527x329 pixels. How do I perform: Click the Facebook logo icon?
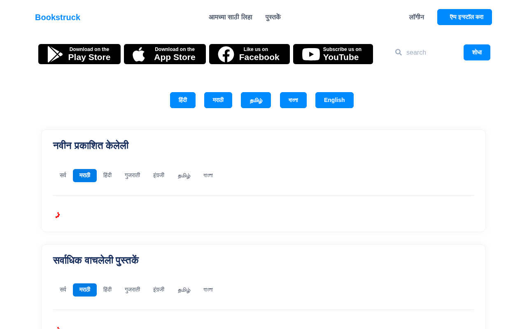[226, 54]
